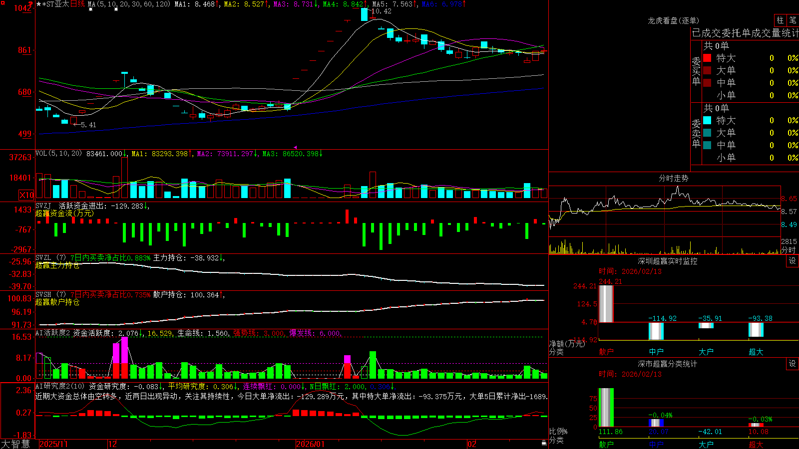The width and height of the screenshot is (799, 449).
Task: Click the cyan 特大 sell-order color swatch
Action: [x=707, y=120]
